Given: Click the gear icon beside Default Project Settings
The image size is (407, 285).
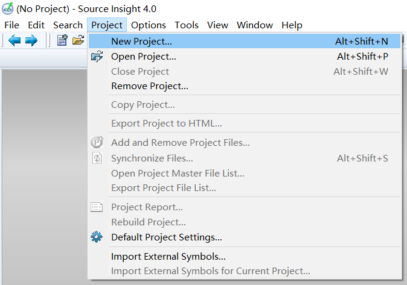Looking at the screenshot, I should pyautogui.click(x=97, y=237).
